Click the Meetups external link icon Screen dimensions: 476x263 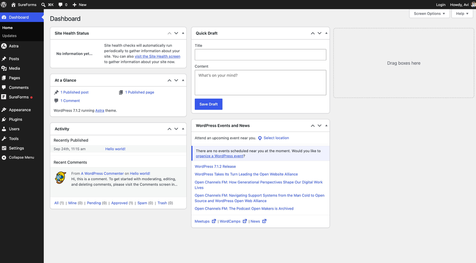(214, 221)
